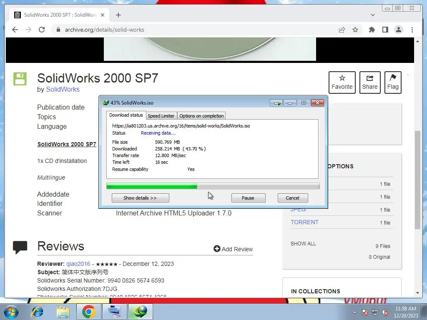The height and width of the screenshot is (320, 427).
Task: Click the page vertical scrollbar thumb
Action: coord(417,180)
